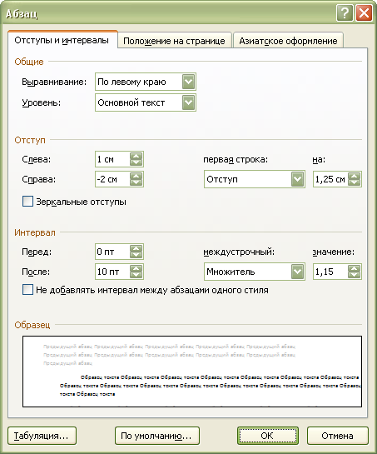This screenshot has height=454, width=377.
Task: Open the первая строка dropdown
Action: point(298,179)
